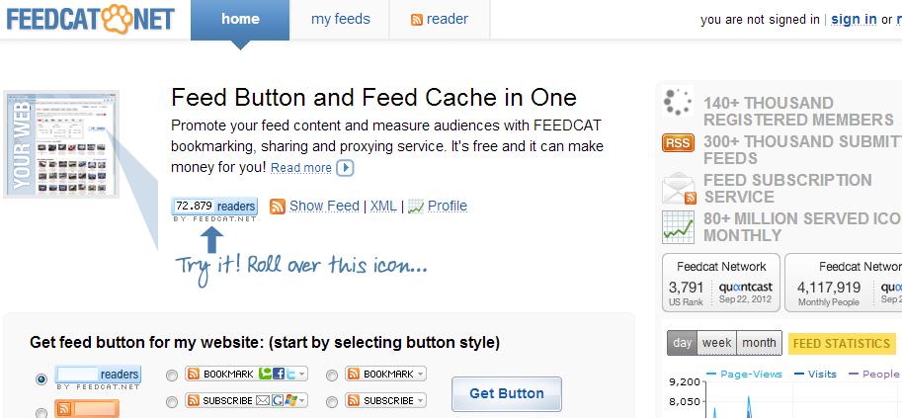Click the YOUR WEB website thumbnail
Image resolution: width=902 pixels, height=418 pixels.
61,144
